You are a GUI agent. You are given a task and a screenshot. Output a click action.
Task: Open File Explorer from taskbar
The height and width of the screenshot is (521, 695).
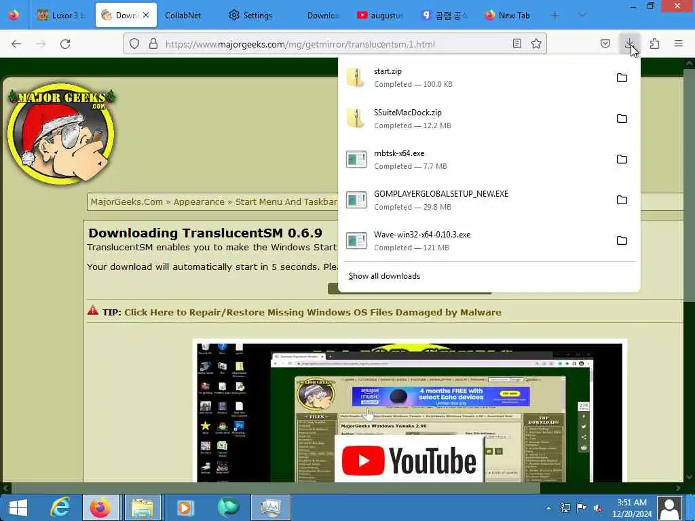143,507
